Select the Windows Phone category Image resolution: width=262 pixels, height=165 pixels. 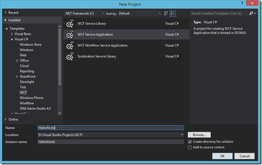coord(31,98)
